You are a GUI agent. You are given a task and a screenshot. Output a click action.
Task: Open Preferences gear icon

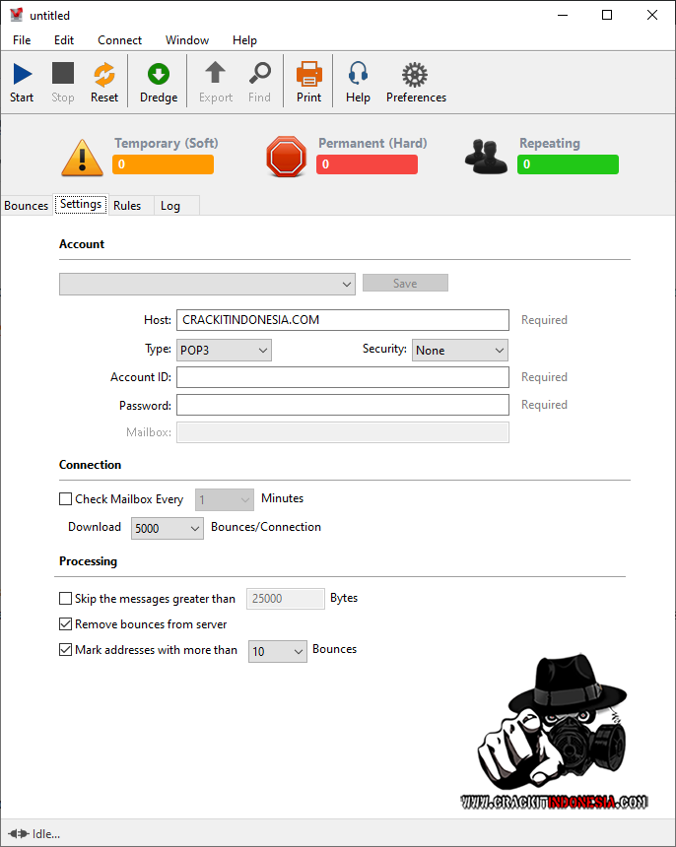[415, 75]
